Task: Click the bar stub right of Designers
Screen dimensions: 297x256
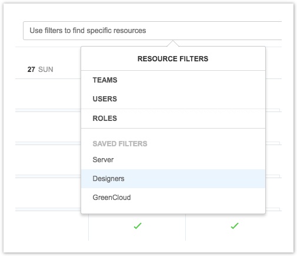Action: click(x=273, y=176)
